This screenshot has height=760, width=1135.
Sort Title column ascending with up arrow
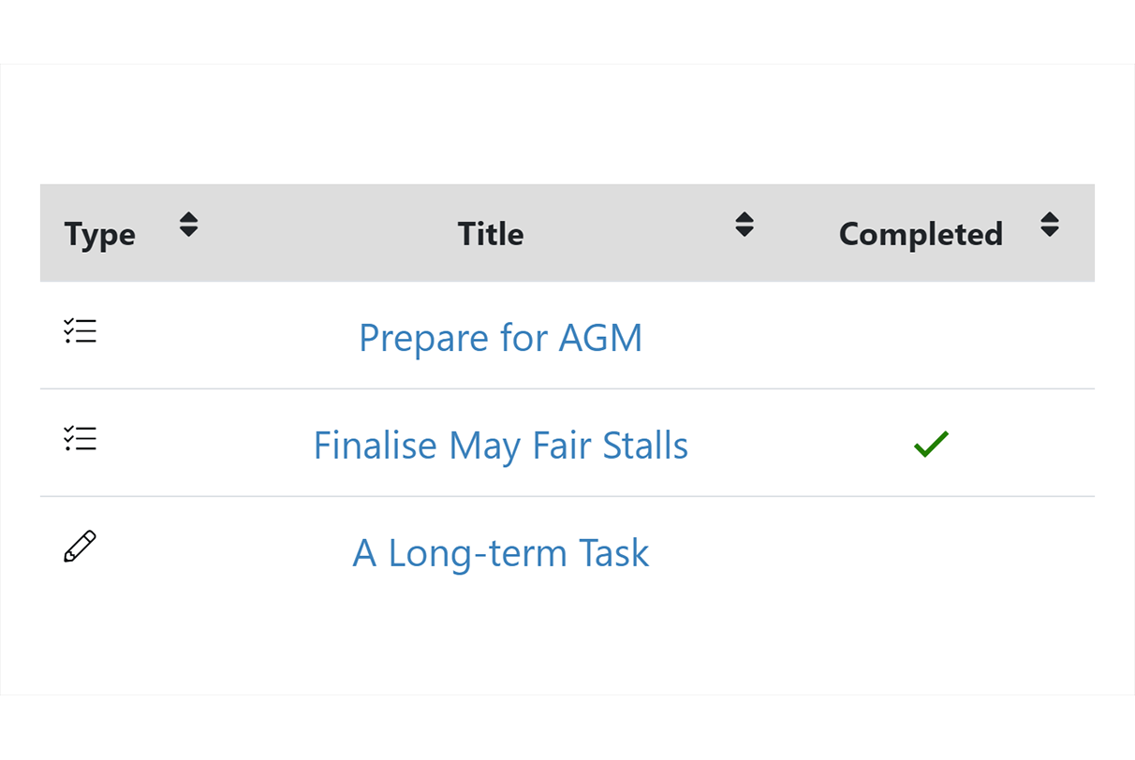(744, 218)
